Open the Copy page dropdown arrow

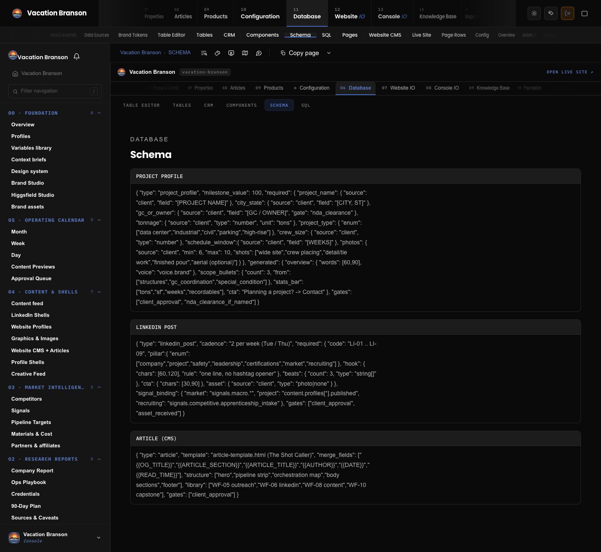coord(329,53)
